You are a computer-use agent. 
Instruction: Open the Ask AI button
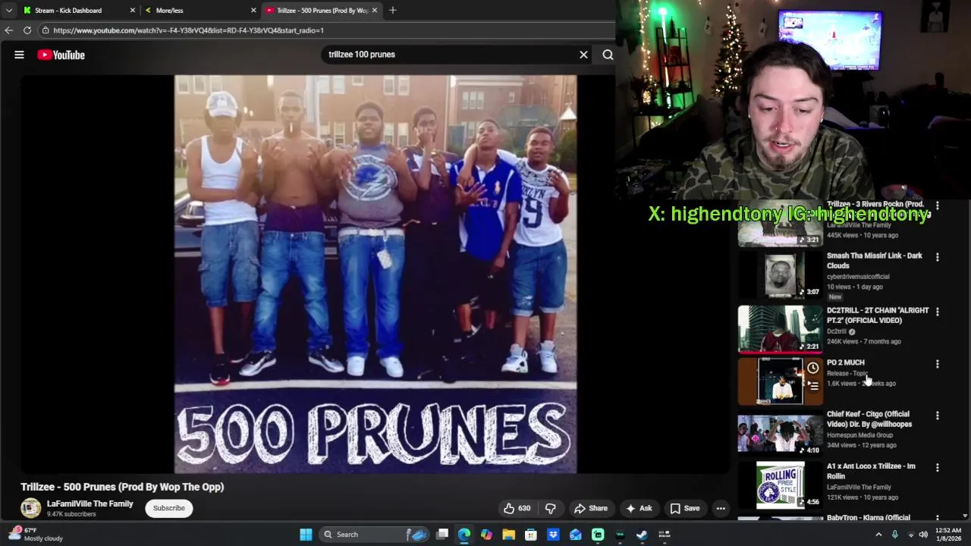[x=638, y=508]
